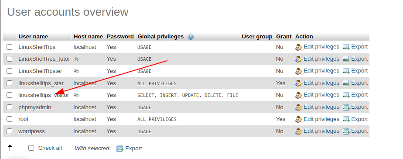The width and height of the screenshot is (403, 159).
Task: Click the LinuxShellTips_tutor user name
Action: pyautogui.click(x=44, y=59)
